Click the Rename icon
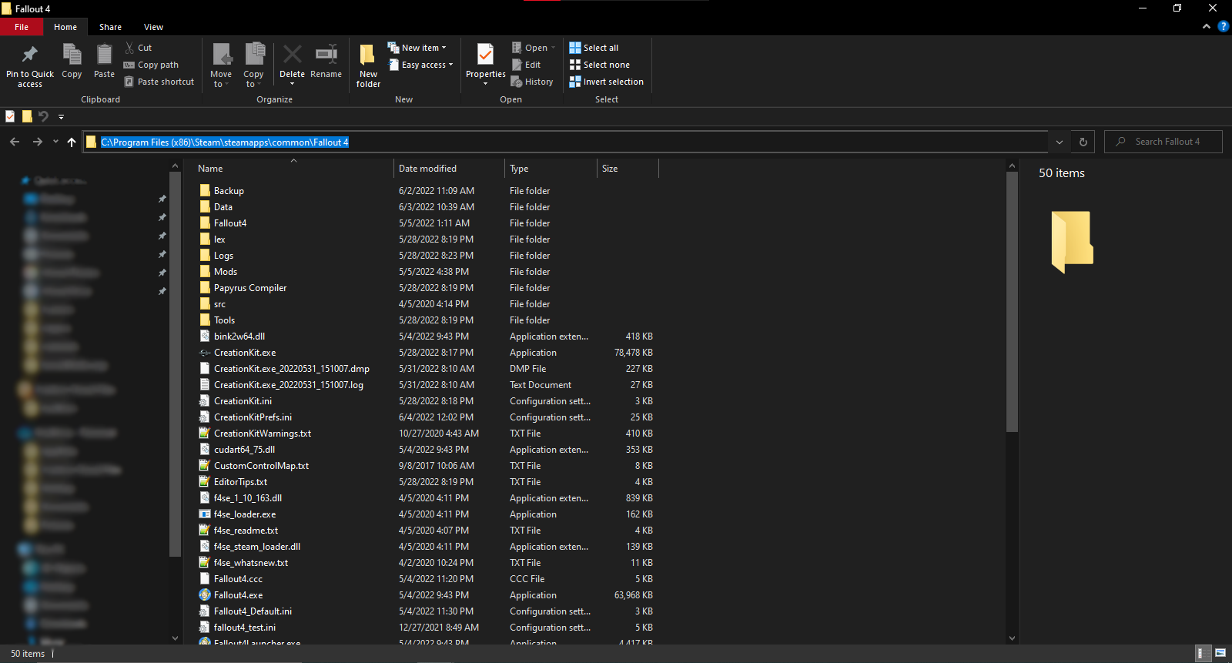The width and height of the screenshot is (1232, 663). point(326,54)
